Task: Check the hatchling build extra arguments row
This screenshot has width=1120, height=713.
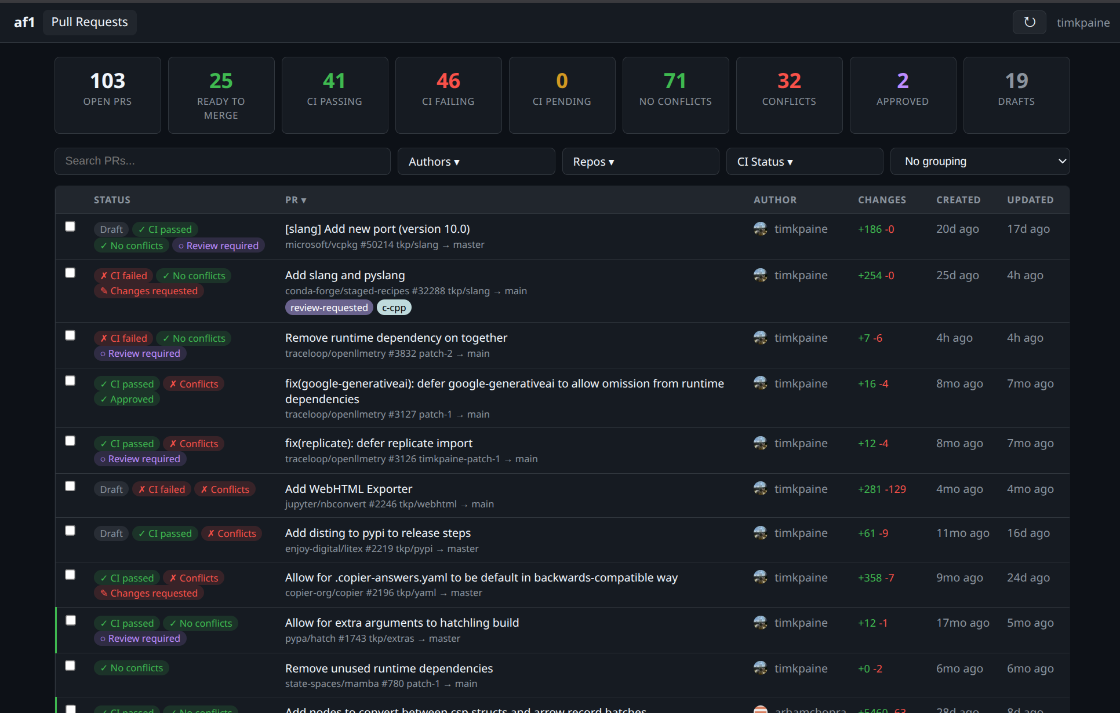Action: (70, 620)
